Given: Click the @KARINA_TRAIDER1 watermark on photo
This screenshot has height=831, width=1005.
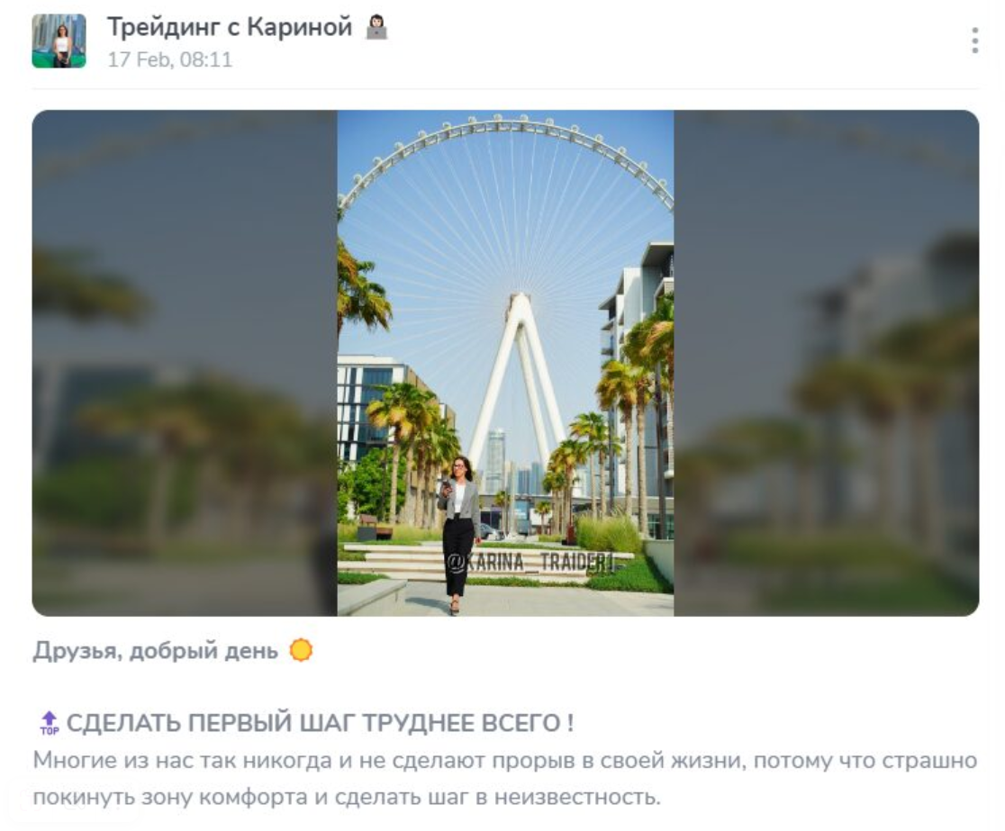Looking at the screenshot, I should [530, 563].
